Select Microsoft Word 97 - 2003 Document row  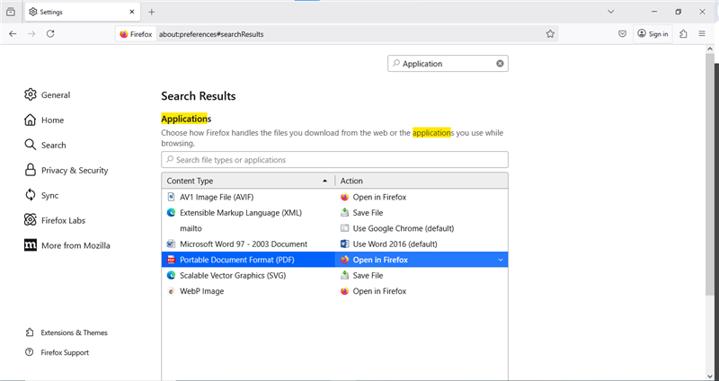click(334, 244)
